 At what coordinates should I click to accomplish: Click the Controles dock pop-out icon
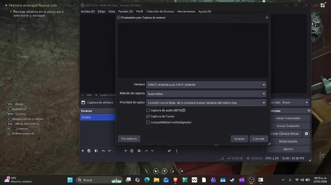pos(309,111)
